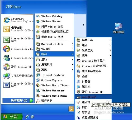Launch Excel 2003 from the recent list
The image size is (132, 120).
7,40
